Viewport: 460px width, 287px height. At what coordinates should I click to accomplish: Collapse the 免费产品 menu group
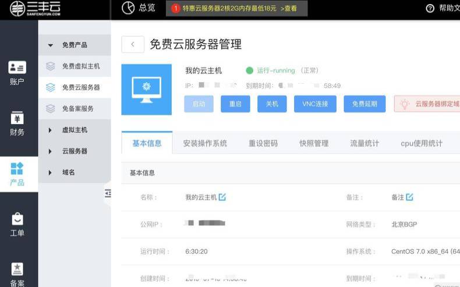pyautogui.click(x=51, y=45)
